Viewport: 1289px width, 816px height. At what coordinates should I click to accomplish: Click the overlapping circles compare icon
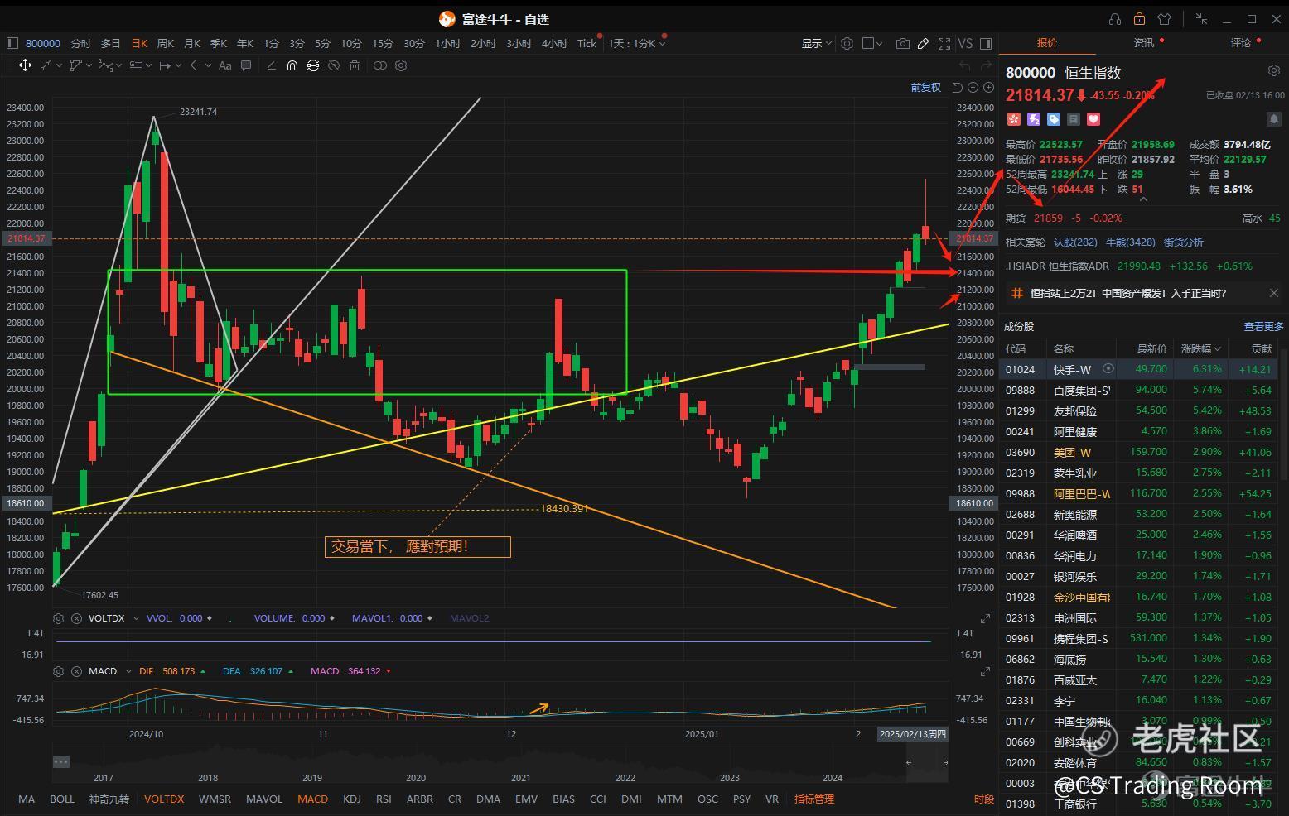(379, 65)
